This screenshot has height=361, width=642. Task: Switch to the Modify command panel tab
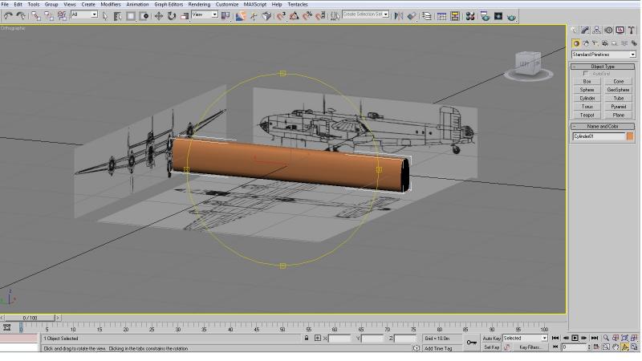tap(586, 30)
